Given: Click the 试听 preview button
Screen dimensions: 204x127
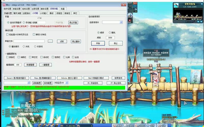Looking at the screenshot, I should [62, 41].
